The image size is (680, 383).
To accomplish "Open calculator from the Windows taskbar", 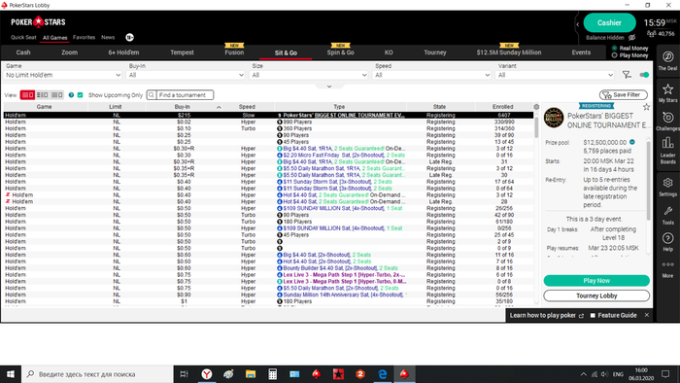I will point(272,374).
